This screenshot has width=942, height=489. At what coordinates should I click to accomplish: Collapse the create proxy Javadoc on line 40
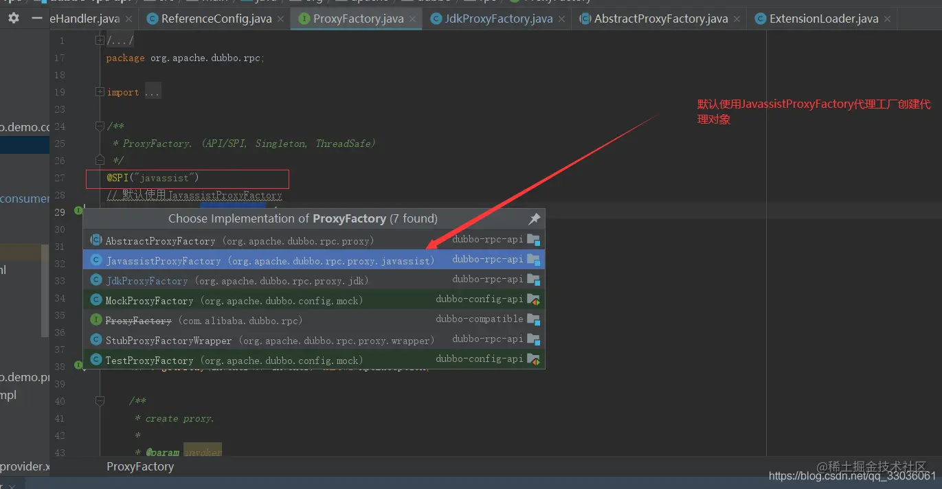click(100, 401)
